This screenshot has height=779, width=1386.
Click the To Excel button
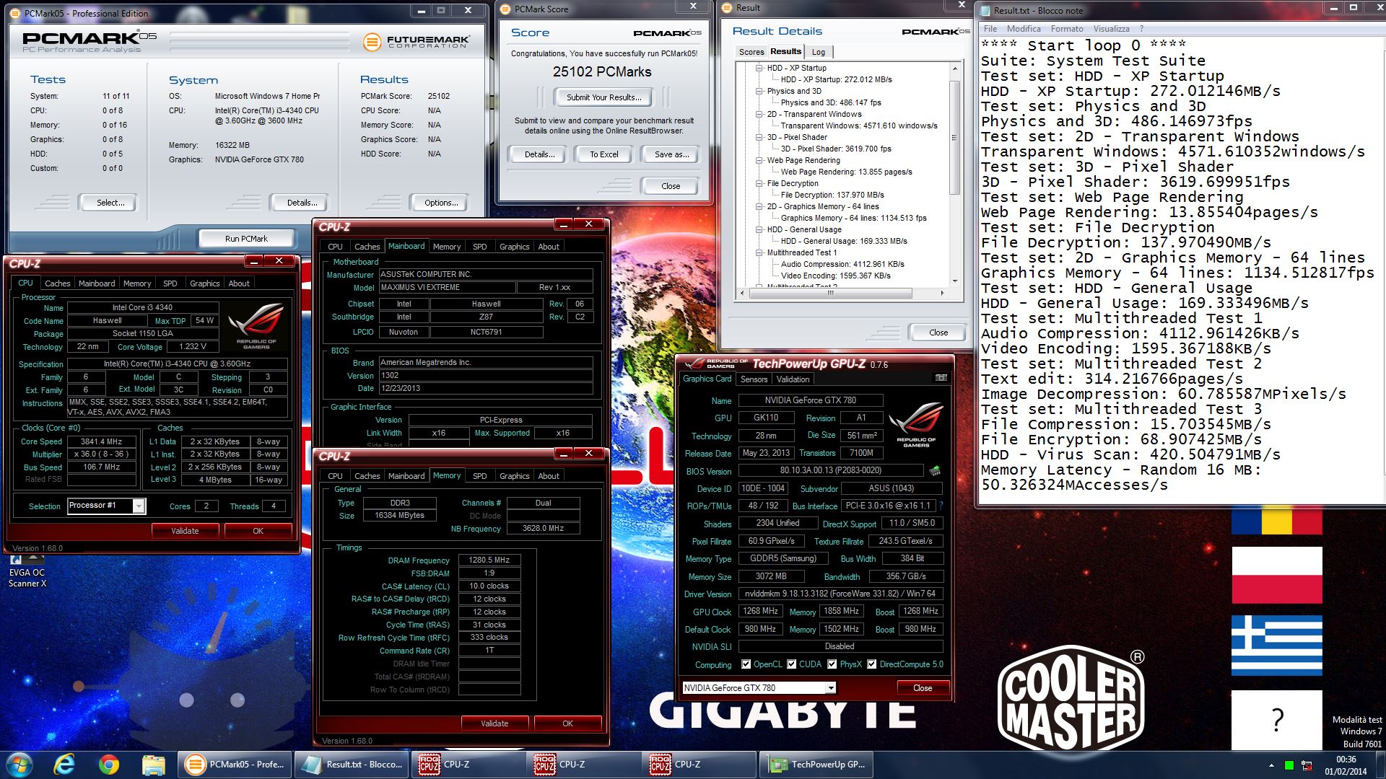[603, 154]
